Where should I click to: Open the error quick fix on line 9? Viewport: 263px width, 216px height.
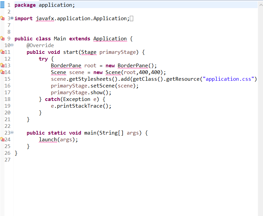click(2, 38)
